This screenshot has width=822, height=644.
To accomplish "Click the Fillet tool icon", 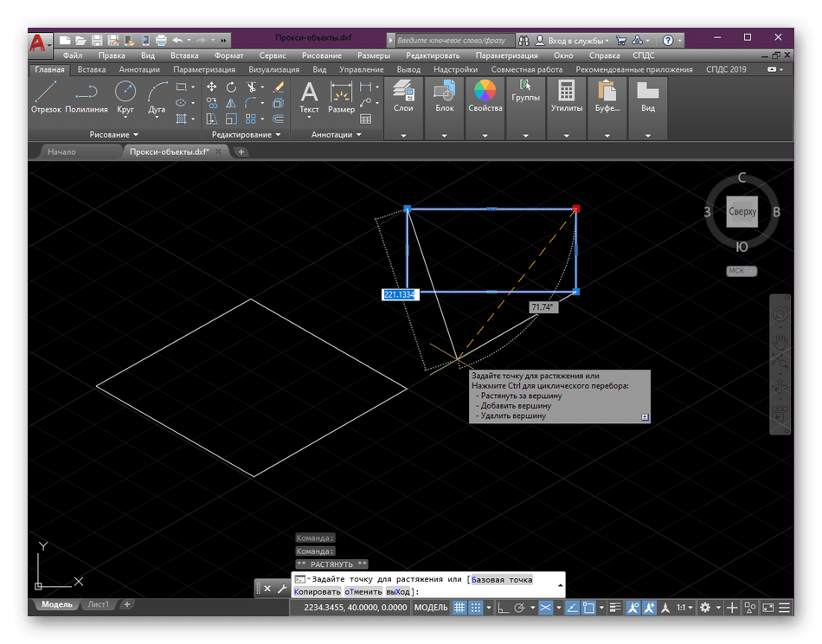I will (251, 103).
